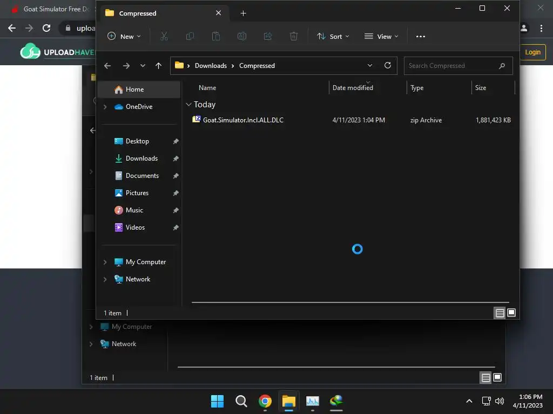The image size is (553, 414).
Task: Go up one folder level arrow
Action: tap(158, 66)
